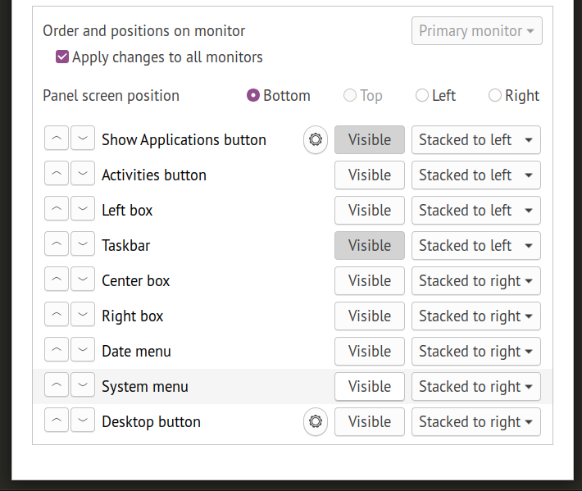Viewport: 582px width, 491px height.
Task: Open Primary monitor selector dropdown
Action: coord(476,31)
